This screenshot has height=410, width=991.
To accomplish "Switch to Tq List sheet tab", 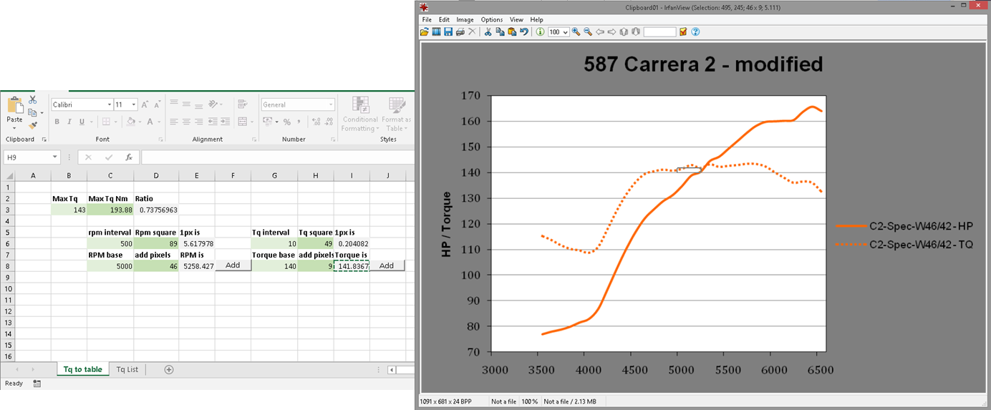I will 127,369.
